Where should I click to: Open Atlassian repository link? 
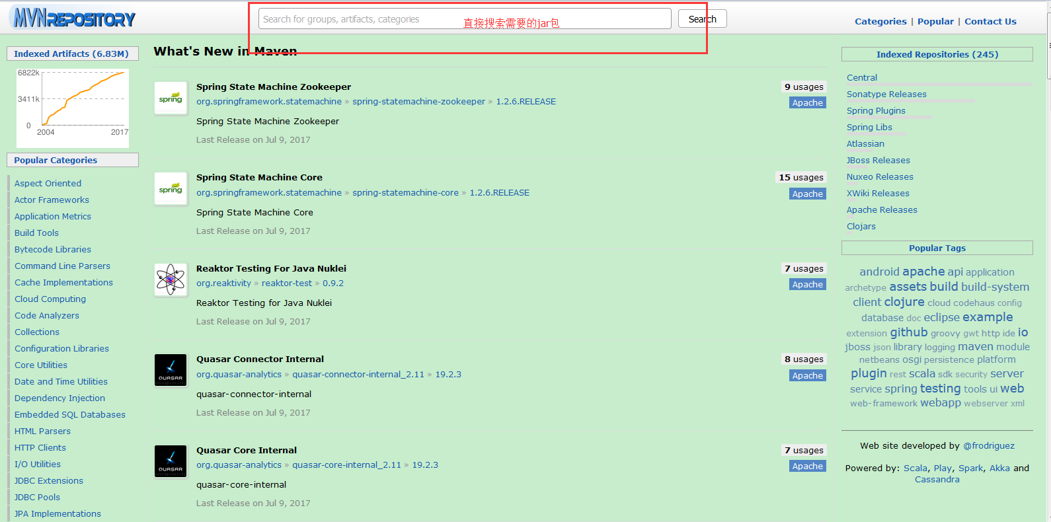[865, 143]
